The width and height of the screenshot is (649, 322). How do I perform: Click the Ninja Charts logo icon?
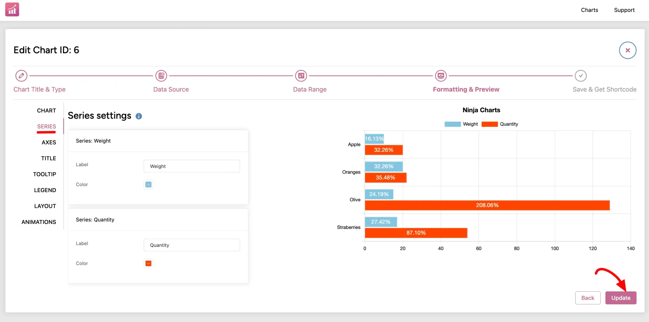pos(12,10)
